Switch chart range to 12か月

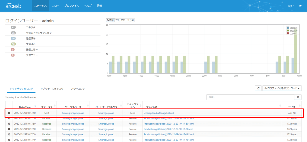(130, 20)
